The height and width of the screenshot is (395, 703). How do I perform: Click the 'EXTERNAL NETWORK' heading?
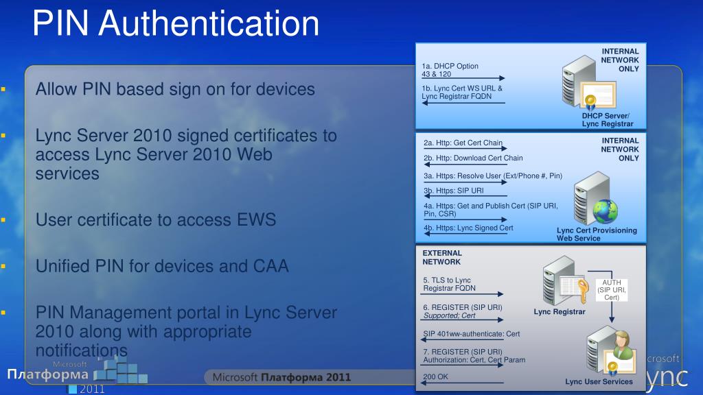(x=442, y=258)
